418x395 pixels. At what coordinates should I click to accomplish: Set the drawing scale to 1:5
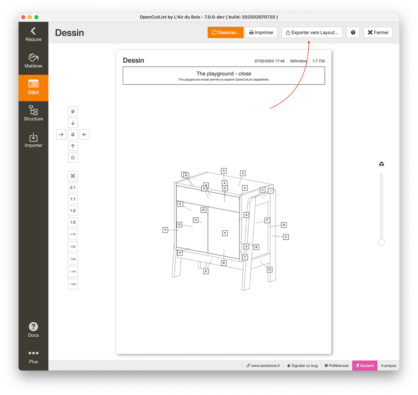[x=73, y=222]
